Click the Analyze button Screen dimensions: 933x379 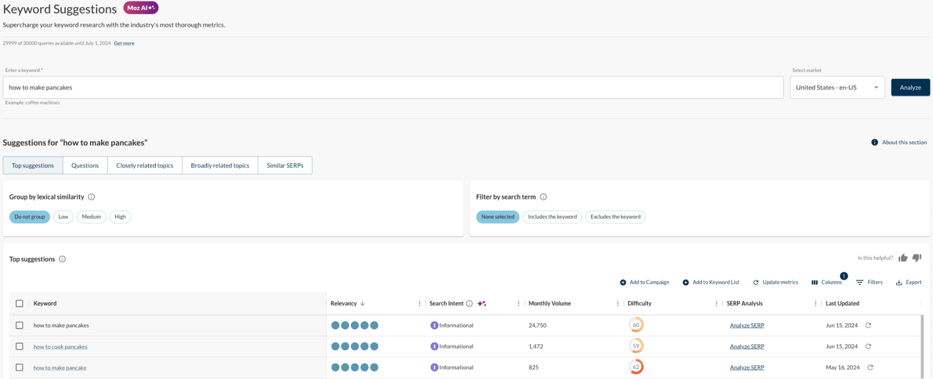[910, 88]
